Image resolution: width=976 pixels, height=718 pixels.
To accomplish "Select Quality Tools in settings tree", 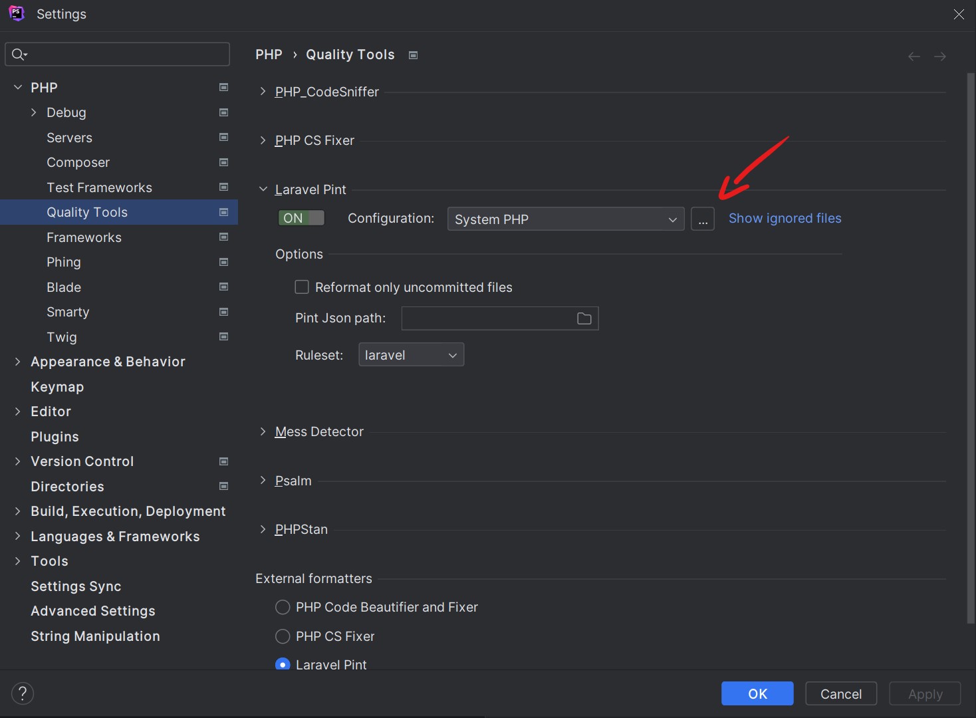I will pos(119,212).
